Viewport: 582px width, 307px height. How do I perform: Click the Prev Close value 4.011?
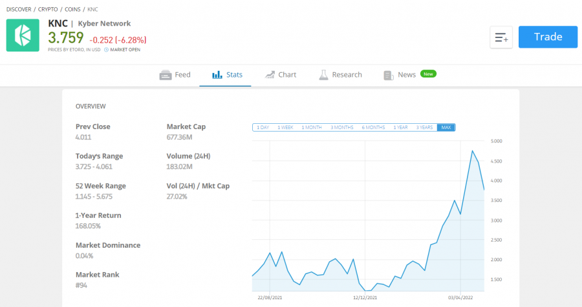click(83, 137)
